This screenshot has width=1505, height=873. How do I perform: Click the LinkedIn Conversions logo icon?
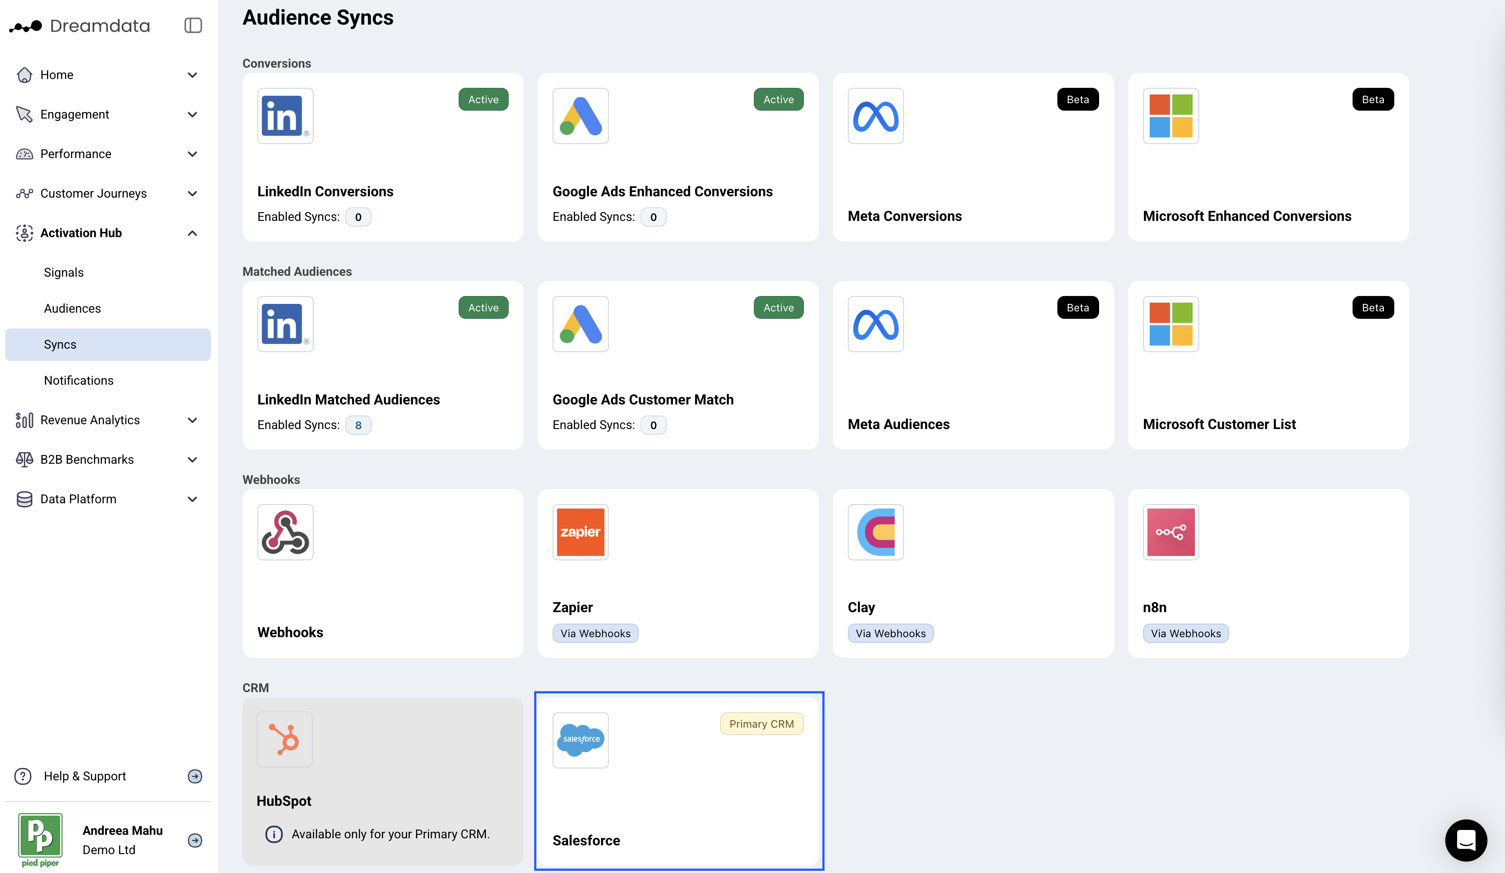click(x=285, y=116)
